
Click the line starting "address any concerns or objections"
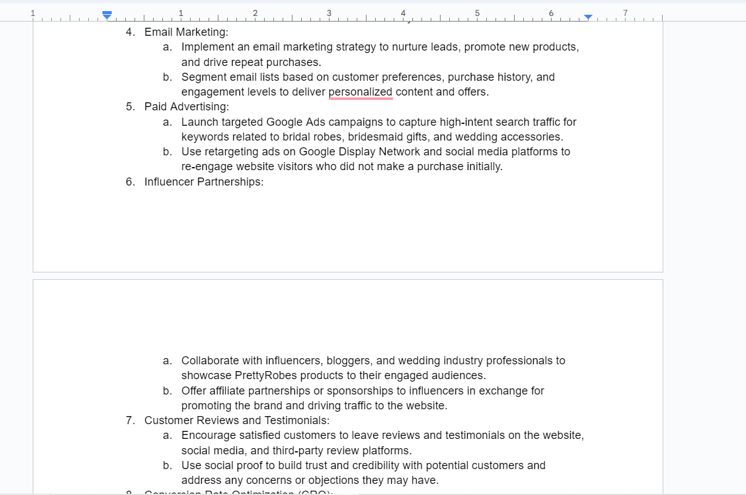[x=310, y=480]
